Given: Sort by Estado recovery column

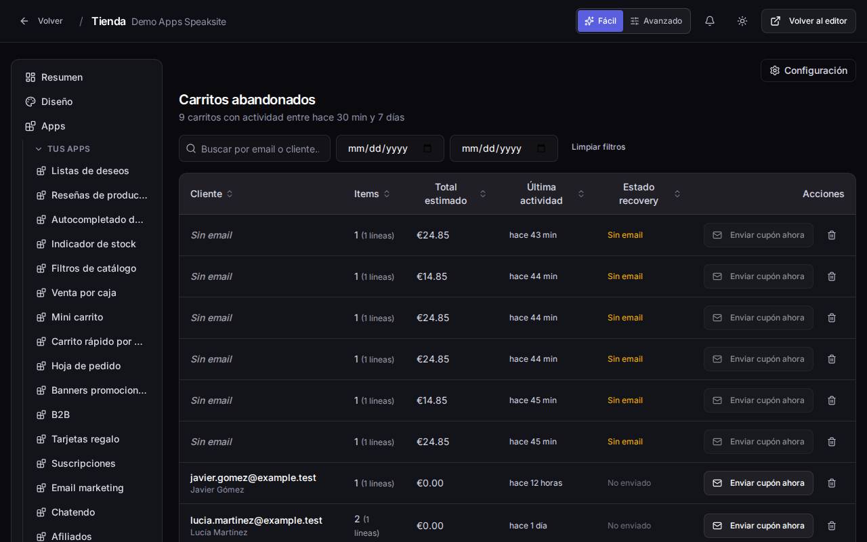Looking at the screenshot, I should click(644, 194).
